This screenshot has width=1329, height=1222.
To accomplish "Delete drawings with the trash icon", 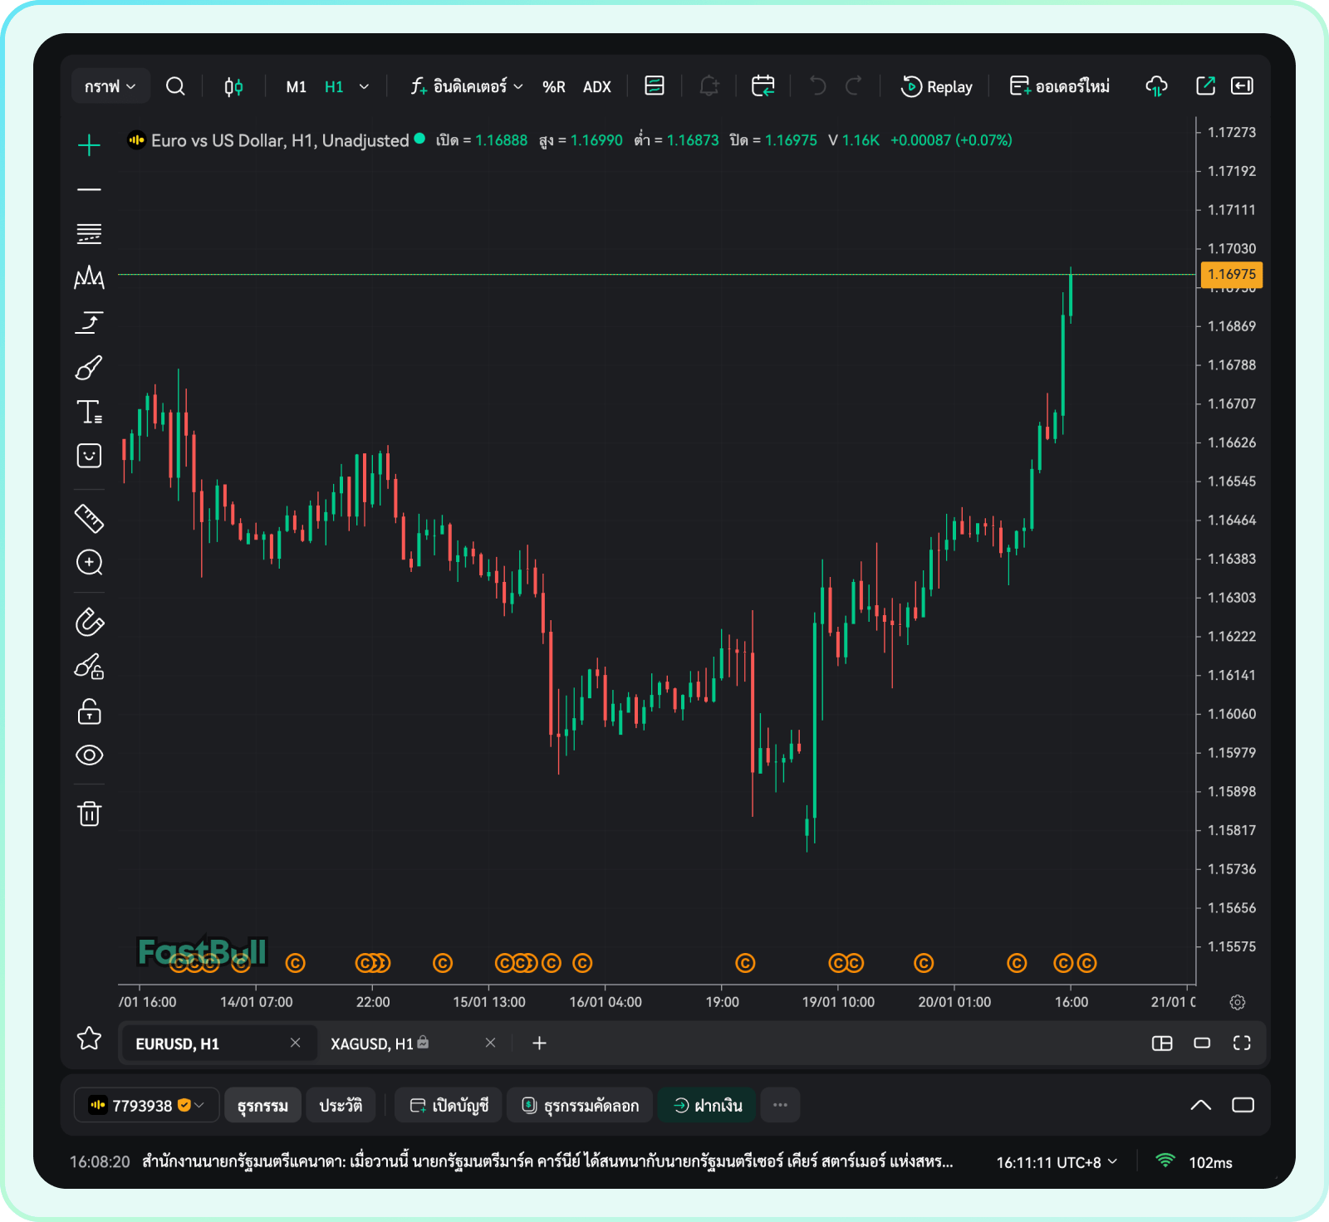I will pyautogui.click(x=89, y=814).
